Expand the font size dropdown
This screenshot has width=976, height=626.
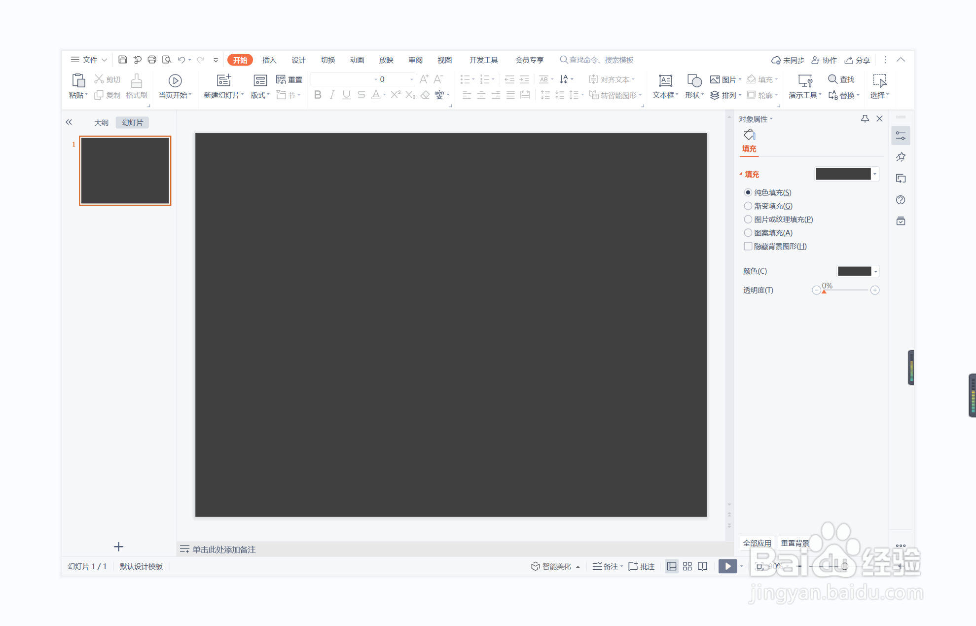[411, 79]
